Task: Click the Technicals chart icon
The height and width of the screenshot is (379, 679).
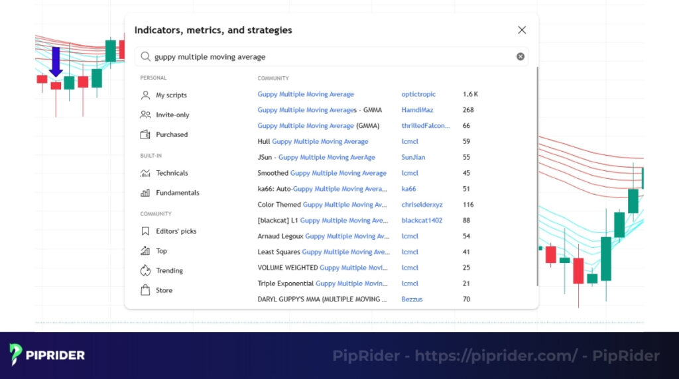Action: [145, 173]
